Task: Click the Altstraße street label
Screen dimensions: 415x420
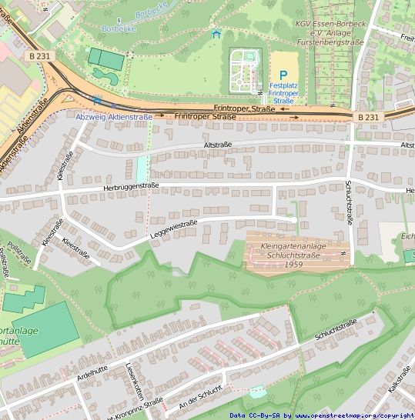Action: pos(218,145)
